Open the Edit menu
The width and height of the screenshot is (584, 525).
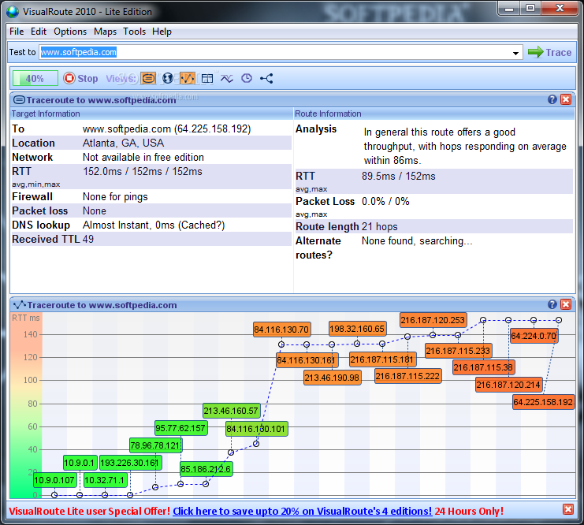tap(39, 32)
